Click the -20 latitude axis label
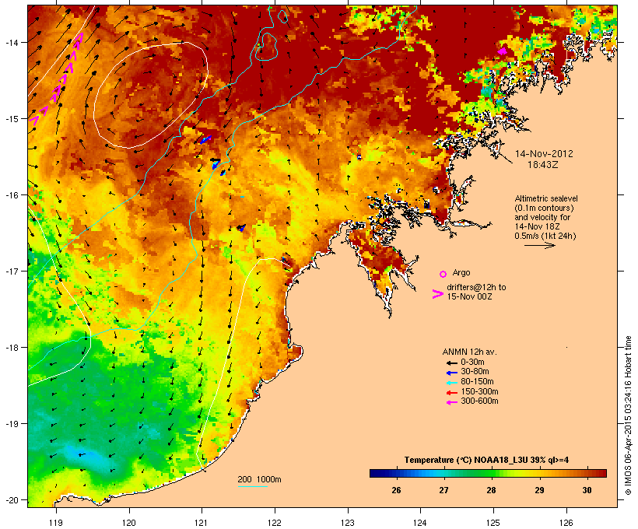Image resolution: width=638 pixels, height=529 pixels. (x=11, y=499)
